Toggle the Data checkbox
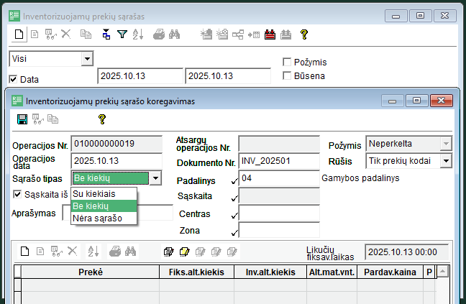Screen dimensions: 466x304 13,79
